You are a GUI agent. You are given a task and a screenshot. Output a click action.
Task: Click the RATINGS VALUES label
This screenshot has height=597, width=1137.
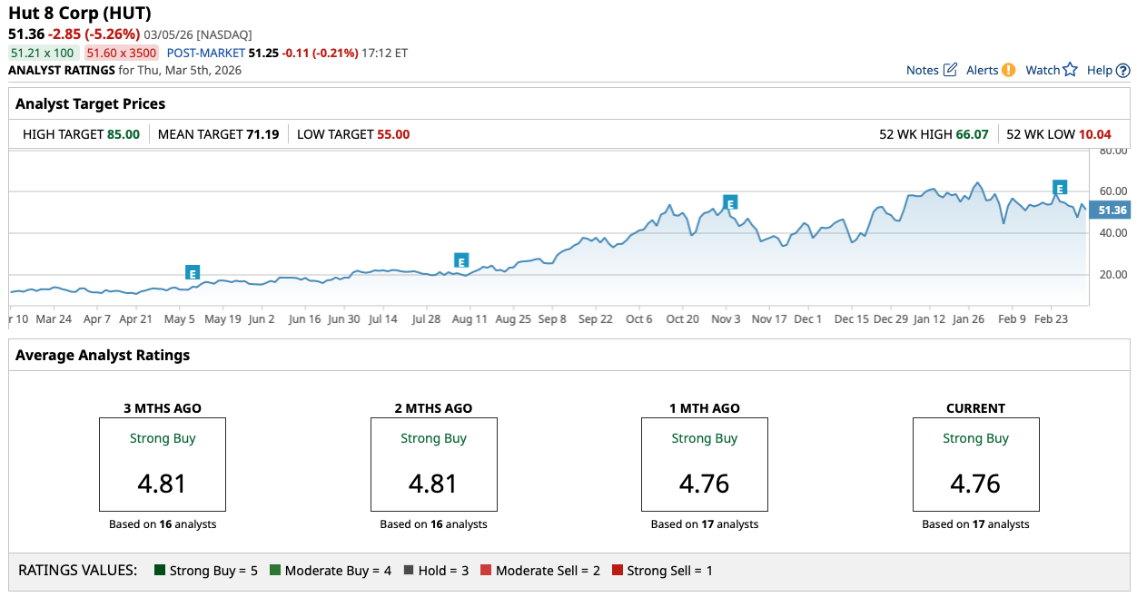click(x=78, y=571)
